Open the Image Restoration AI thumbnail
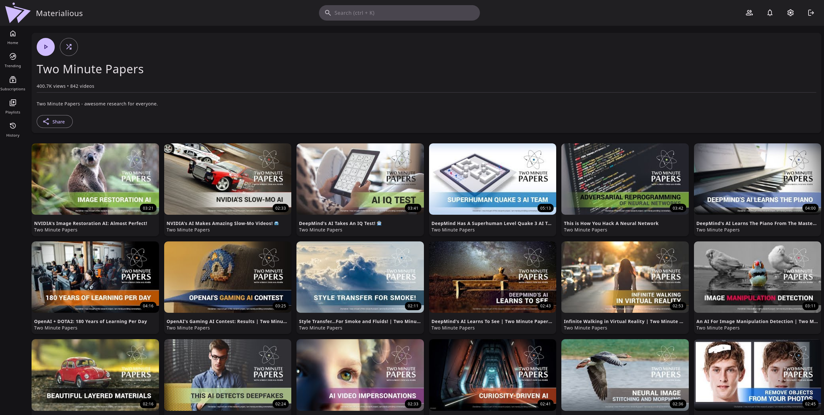824x415 pixels. (95, 179)
